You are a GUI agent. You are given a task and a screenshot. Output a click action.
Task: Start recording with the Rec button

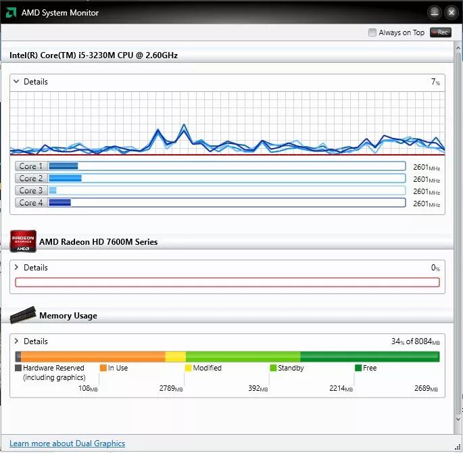point(441,32)
